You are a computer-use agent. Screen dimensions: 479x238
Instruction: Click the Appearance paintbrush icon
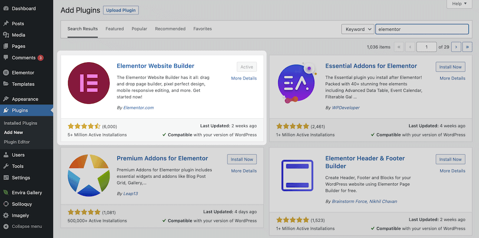[x=6, y=99]
